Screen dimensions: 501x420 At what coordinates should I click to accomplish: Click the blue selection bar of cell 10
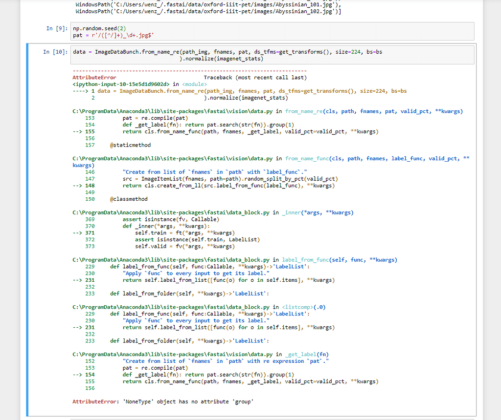point(28,230)
